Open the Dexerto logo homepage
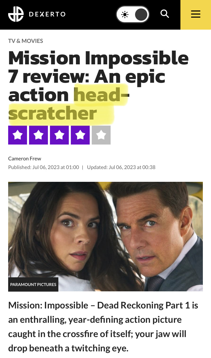This screenshot has width=211, height=358. click(x=37, y=14)
